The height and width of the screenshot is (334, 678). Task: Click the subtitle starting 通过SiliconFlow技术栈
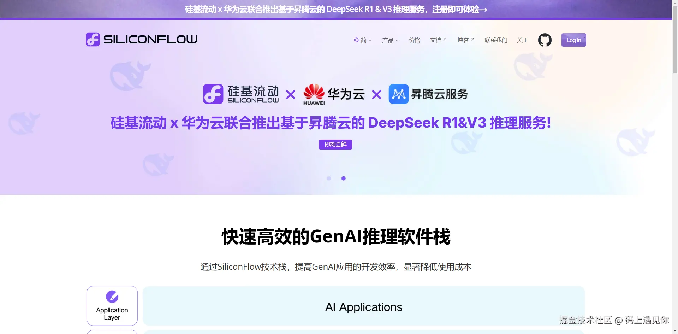[x=336, y=267]
